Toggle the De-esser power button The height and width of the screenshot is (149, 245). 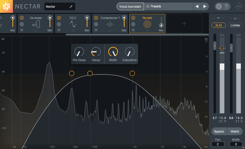pos(22,18)
